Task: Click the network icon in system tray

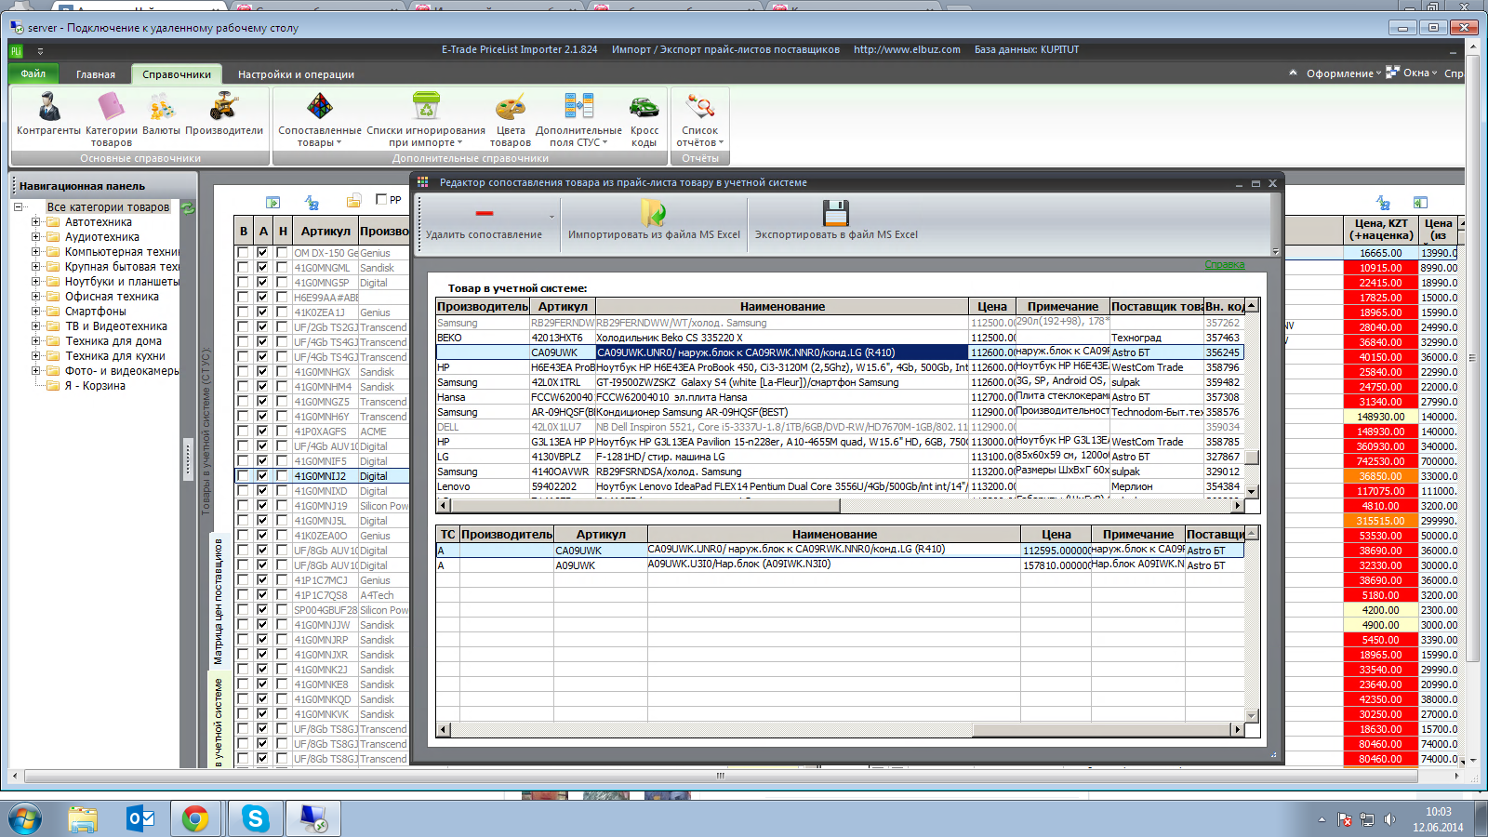Action: (x=1366, y=819)
